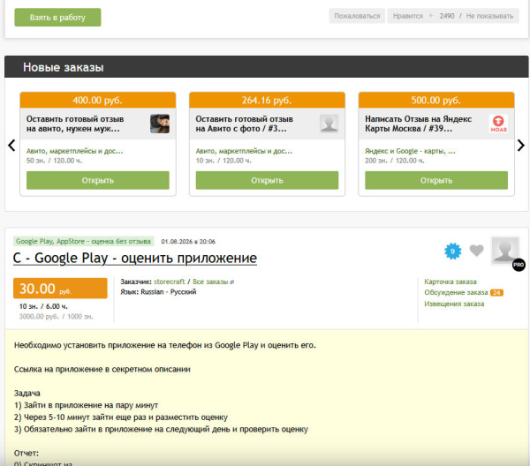Open customer profile storecraft
530x466 pixels.
point(169,282)
